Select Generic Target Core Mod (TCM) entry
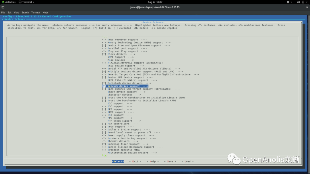This screenshot has height=174, width=310. 150,74
